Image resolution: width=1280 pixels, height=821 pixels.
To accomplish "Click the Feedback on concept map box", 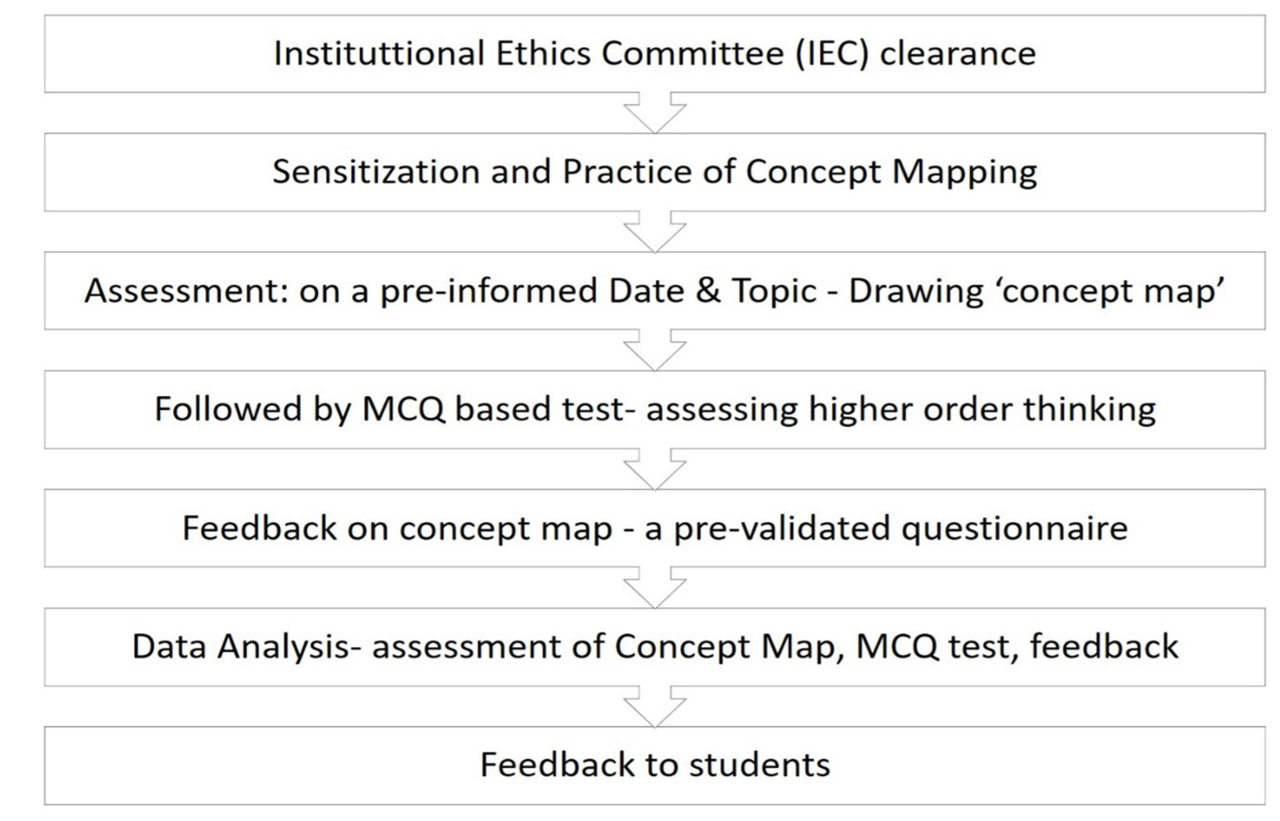I will (655, 528).
